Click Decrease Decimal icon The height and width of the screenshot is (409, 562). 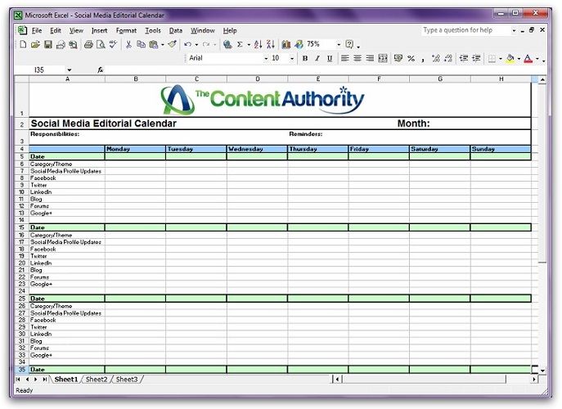click(x=448, y=58)
